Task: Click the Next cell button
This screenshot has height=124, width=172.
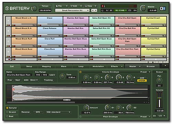Action: [x=18, y=80]
